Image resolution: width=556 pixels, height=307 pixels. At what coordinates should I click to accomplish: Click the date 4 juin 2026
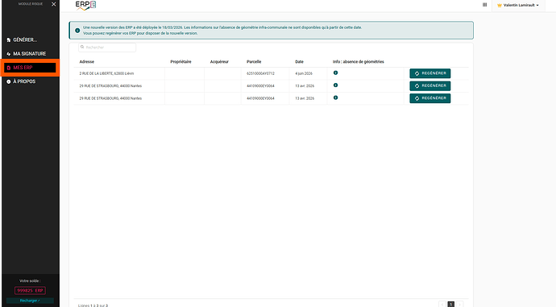click(304, 73)
